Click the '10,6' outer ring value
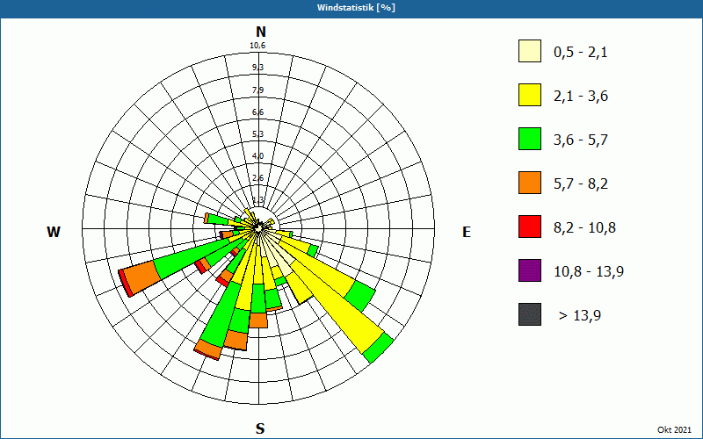The image size is (703, 439). pyautogui.click(x=257, y=46)
